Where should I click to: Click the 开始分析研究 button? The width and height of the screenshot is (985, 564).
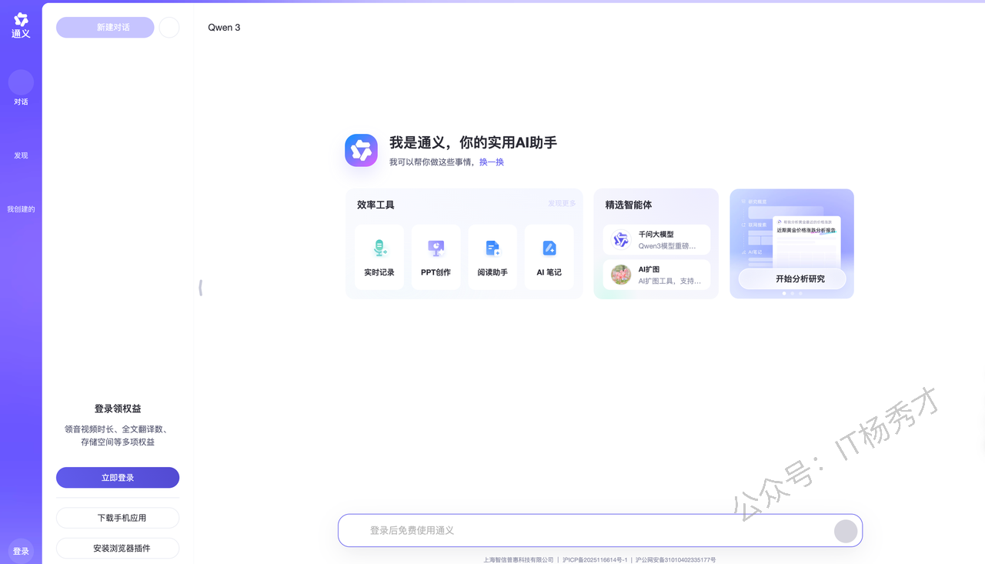point(793,279)
